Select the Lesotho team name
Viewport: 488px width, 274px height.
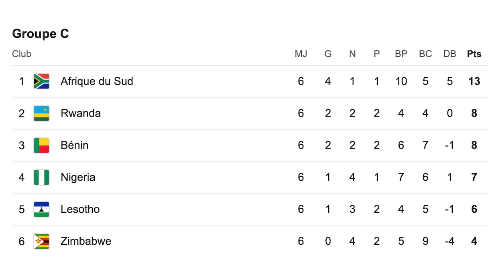[80, 210]
